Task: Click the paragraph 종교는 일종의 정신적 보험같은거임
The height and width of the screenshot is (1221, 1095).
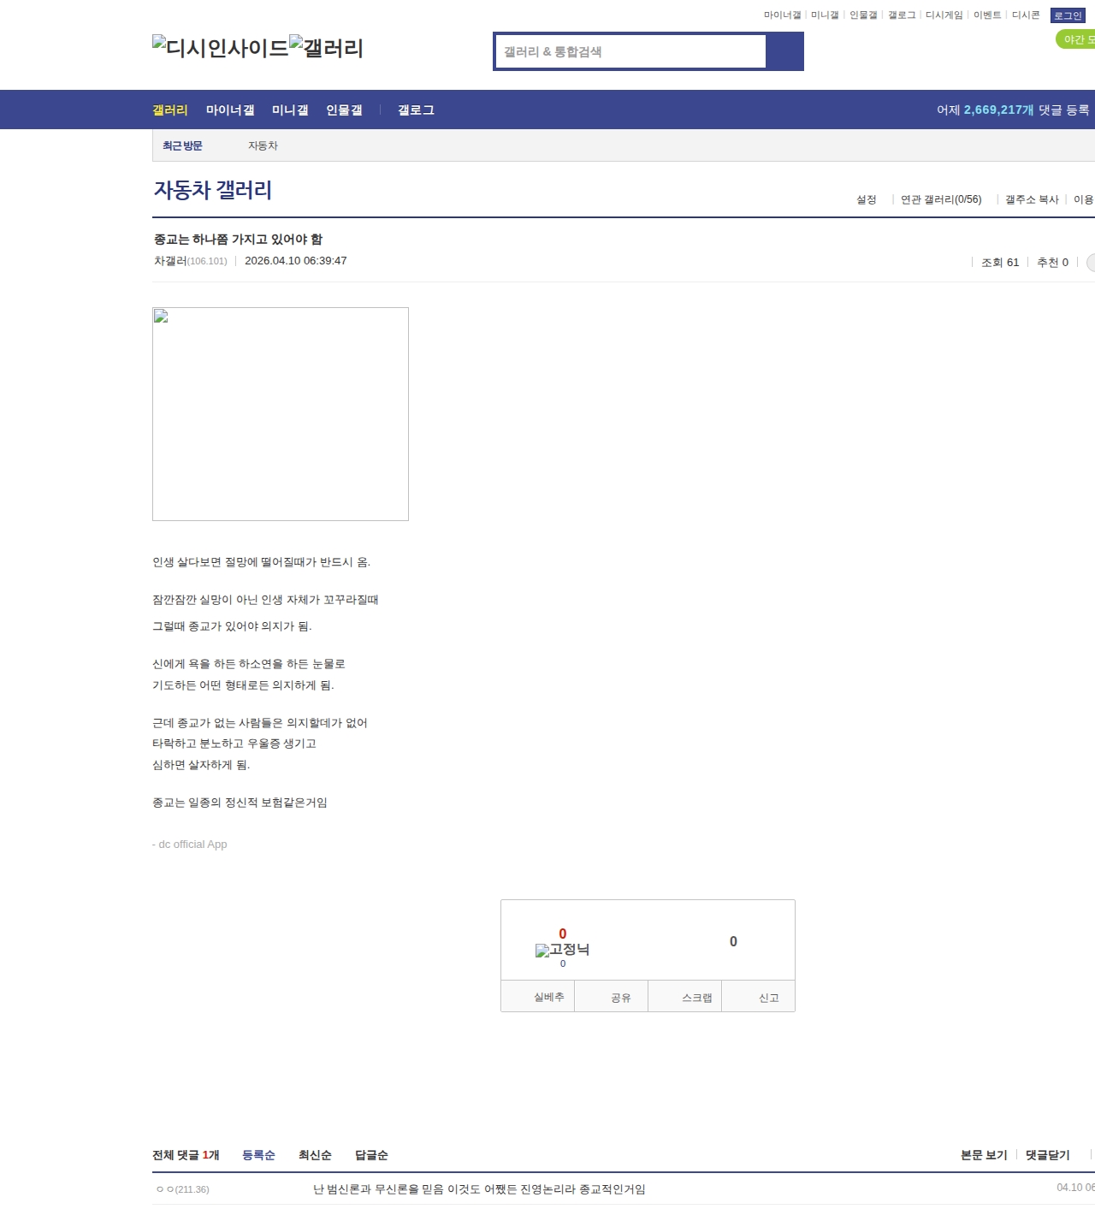Action: tap(240, 803)
